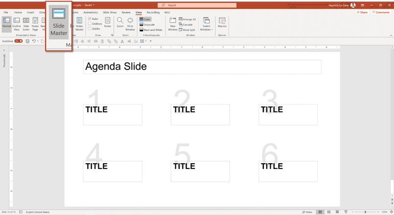This screenshot has width=394, height=215.
Task: Open the Switch Windows dropdown
Action: pos(206,24)
